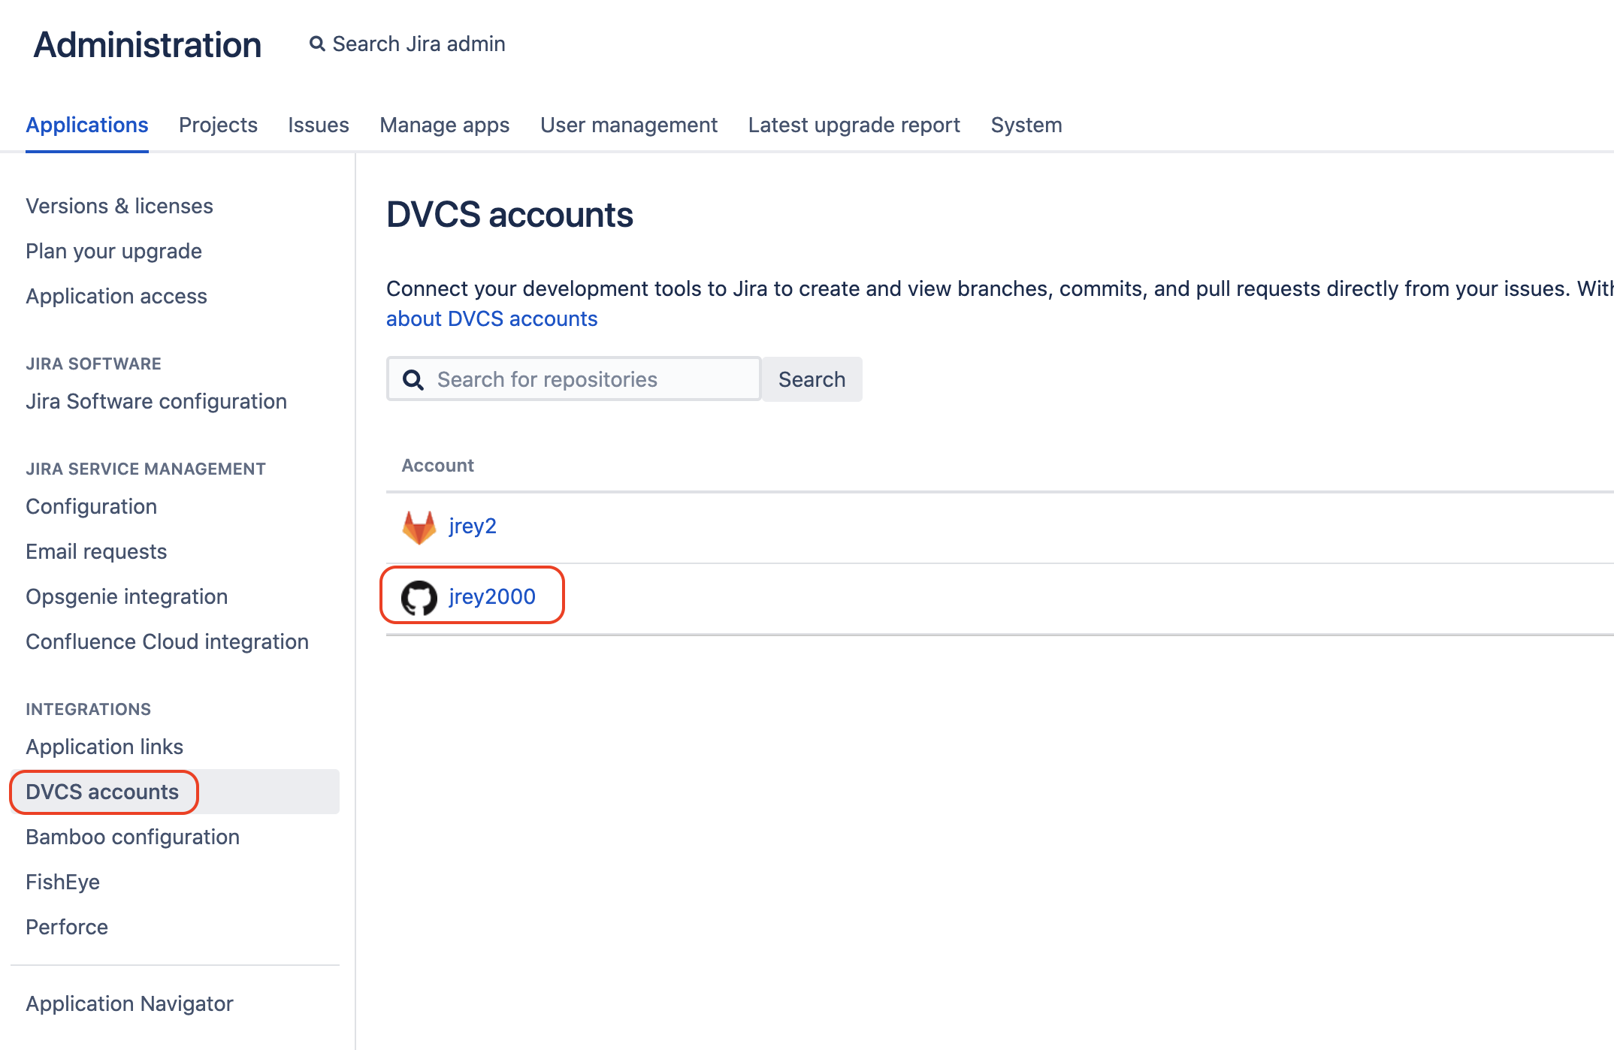Screen dimensions: 1614x1050
Task: Open the jrey2000 account link
Action: click(492, 597)
